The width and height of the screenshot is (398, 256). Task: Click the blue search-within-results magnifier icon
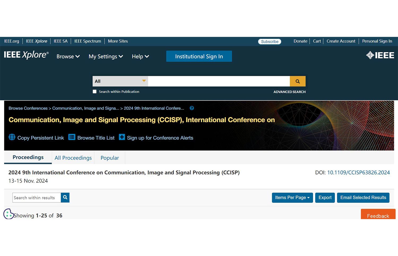point(65,198)
